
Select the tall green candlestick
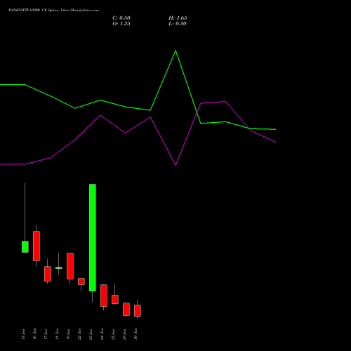pyautogui.click(x=93, y=237)
